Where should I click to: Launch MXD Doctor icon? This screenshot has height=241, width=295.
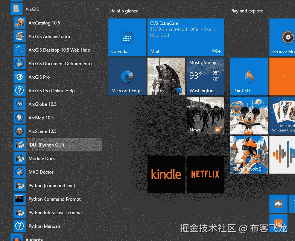tap(20, 172)
